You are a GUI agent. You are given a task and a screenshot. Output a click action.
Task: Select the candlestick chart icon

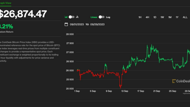coord(77,17)
